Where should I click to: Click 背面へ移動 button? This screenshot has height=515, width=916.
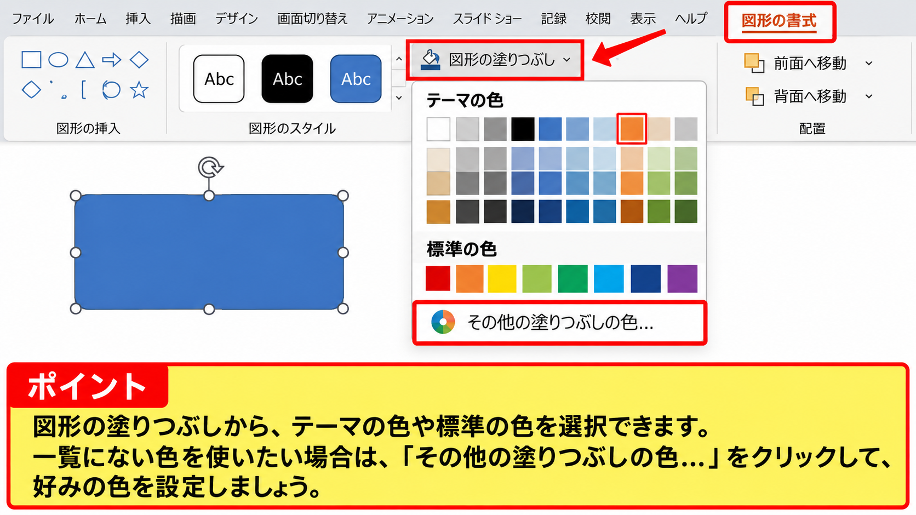[x=810, y=96]
